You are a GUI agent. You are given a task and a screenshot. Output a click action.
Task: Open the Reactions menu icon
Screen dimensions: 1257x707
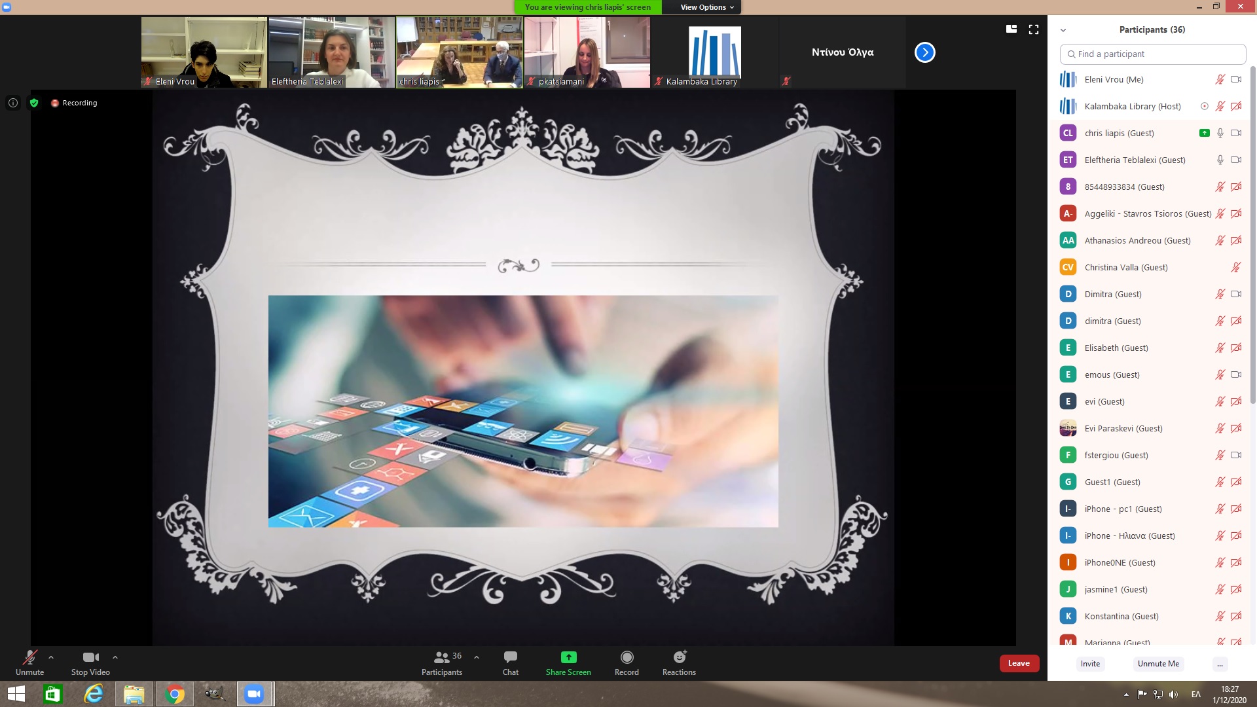point(679,657)
